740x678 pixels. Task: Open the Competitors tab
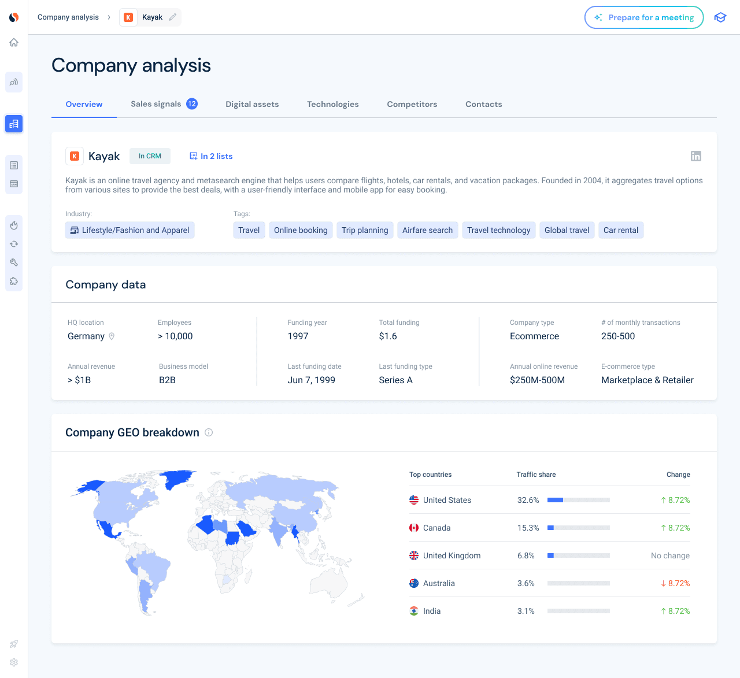412,104
